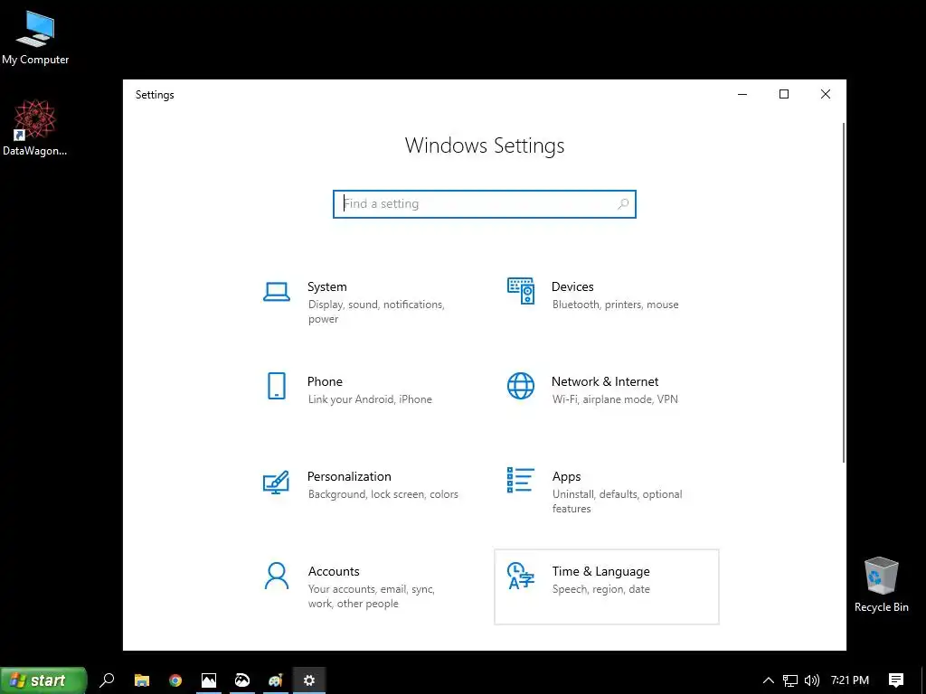The image size is (926, 694).
Task: Click 'Speech, region, date' text
Action: [600, 589]
